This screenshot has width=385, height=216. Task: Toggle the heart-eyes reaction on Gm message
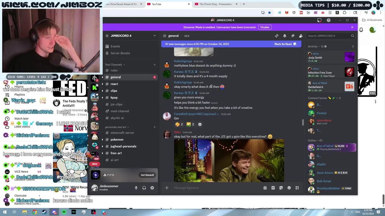coord(179,124)
